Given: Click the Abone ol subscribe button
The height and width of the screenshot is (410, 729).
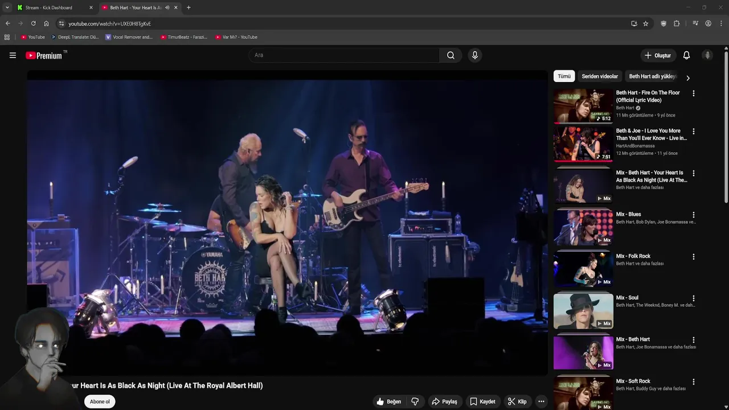Looking at the screenshot, I should (x=100, y=401).
